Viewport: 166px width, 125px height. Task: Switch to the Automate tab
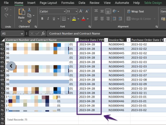click(x=122, y=3)
